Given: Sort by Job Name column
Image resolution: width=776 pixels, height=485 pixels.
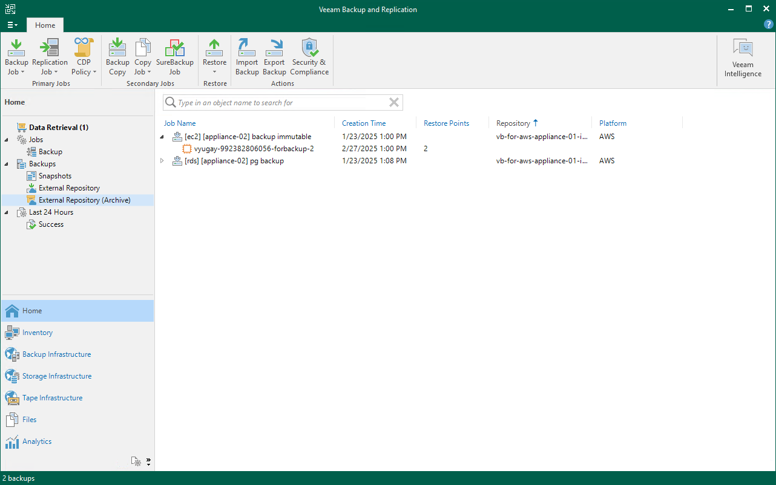Looking at the screenshot, I should tap(180, 123).
